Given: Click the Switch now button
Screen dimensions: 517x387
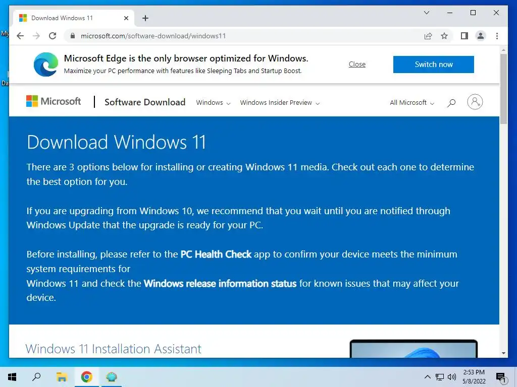Looking at the screenshot, I should point(434,64).
